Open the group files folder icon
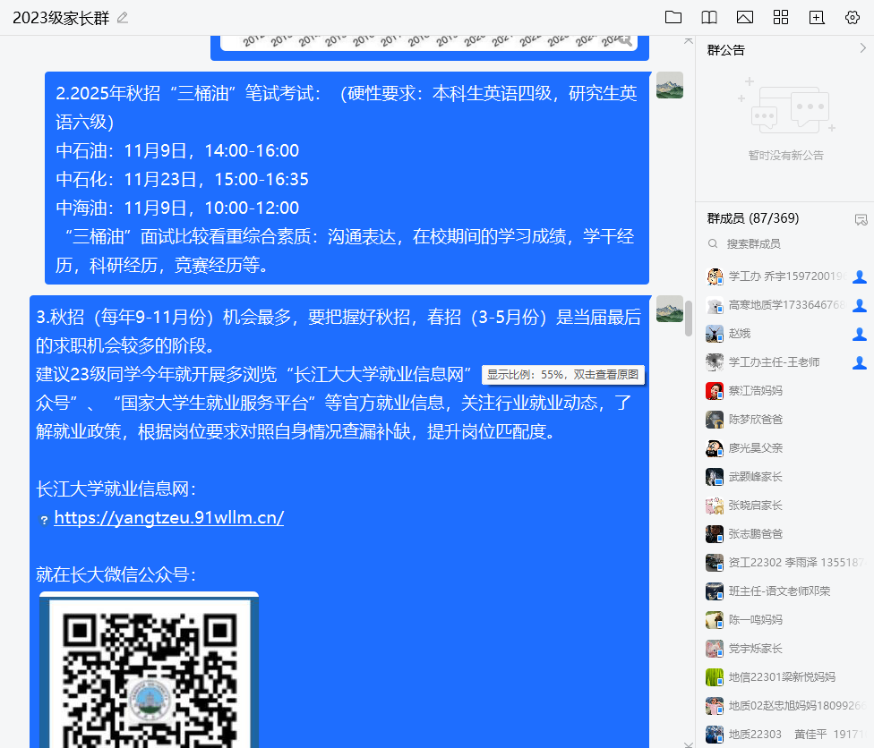874x748 pixels. 673,17
